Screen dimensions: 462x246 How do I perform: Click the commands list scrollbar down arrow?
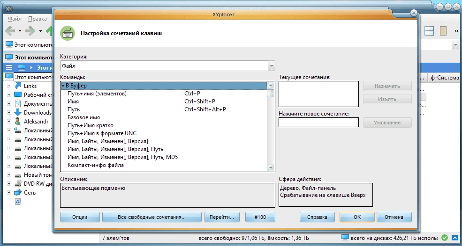(271, 167)
